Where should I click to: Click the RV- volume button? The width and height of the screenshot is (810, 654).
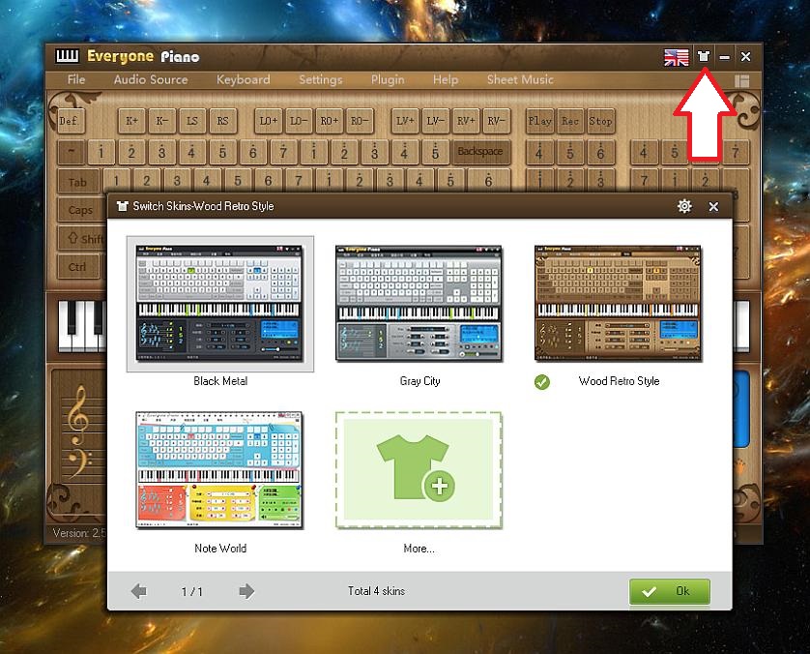pyautogui.click(x=497, y=121)
